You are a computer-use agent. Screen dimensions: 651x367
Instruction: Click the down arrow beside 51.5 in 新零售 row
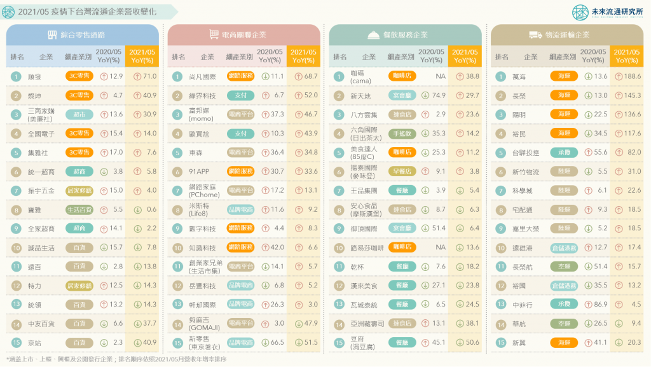pos(299,343)
